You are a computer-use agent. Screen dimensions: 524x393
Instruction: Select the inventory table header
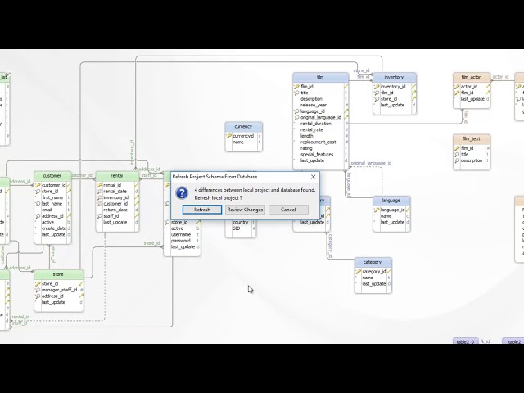tap(394, 77)
